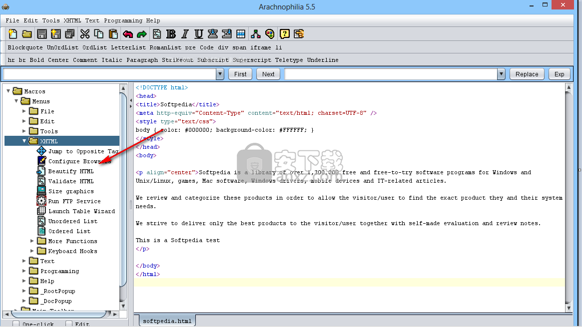Expand the _RootPopup folder
Screen dimensions: 582x327
coord(24,291)
